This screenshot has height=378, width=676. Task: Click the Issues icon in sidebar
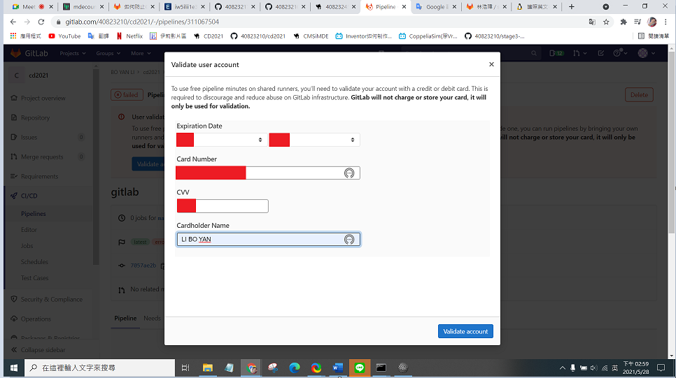click(14, 137)
